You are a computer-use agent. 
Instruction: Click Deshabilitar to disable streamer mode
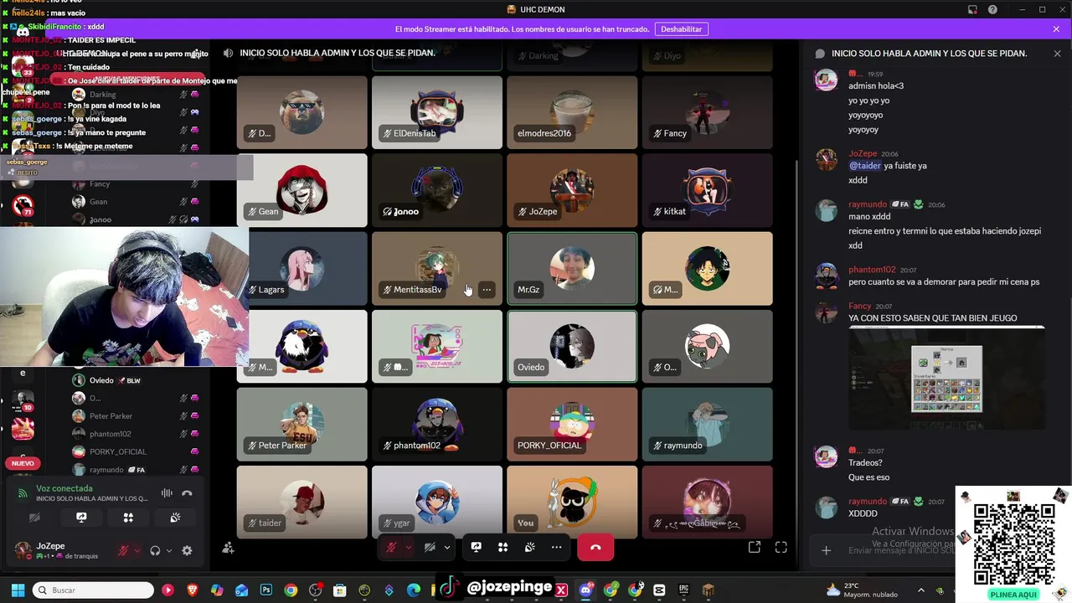681,28
